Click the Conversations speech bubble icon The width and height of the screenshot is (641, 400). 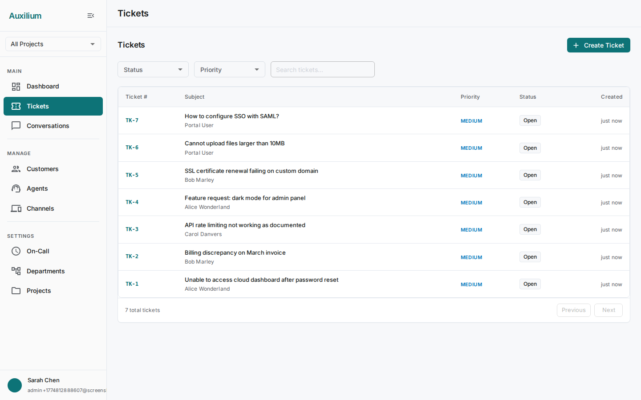click(x=16, y=126)
